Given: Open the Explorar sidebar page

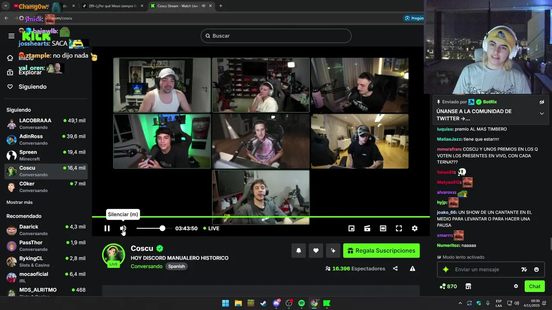Looking at the screenshot, I should coord(30,72).
